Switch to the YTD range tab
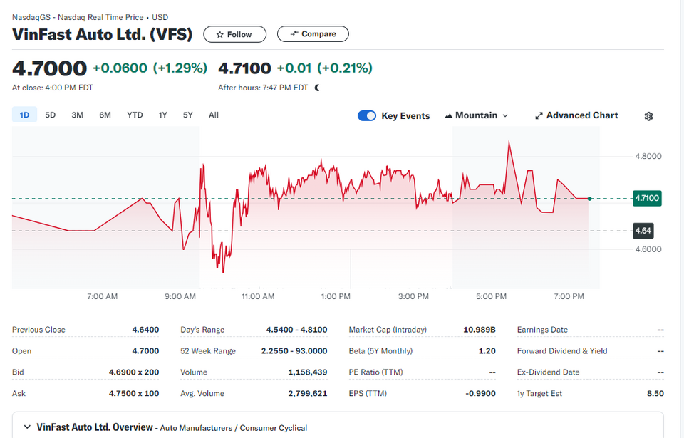684x438 pixels. [135, 115]
